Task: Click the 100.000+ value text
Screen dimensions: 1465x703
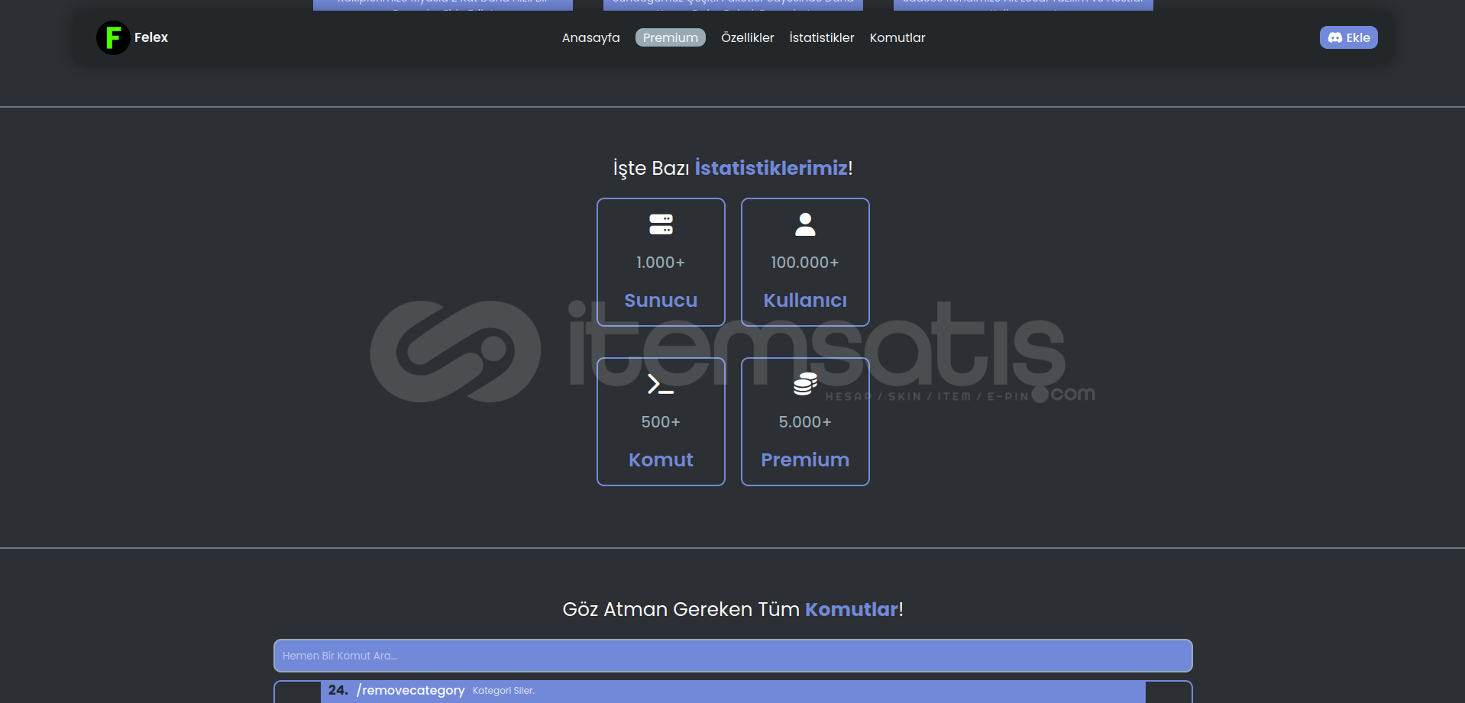Action: [805, 263]
